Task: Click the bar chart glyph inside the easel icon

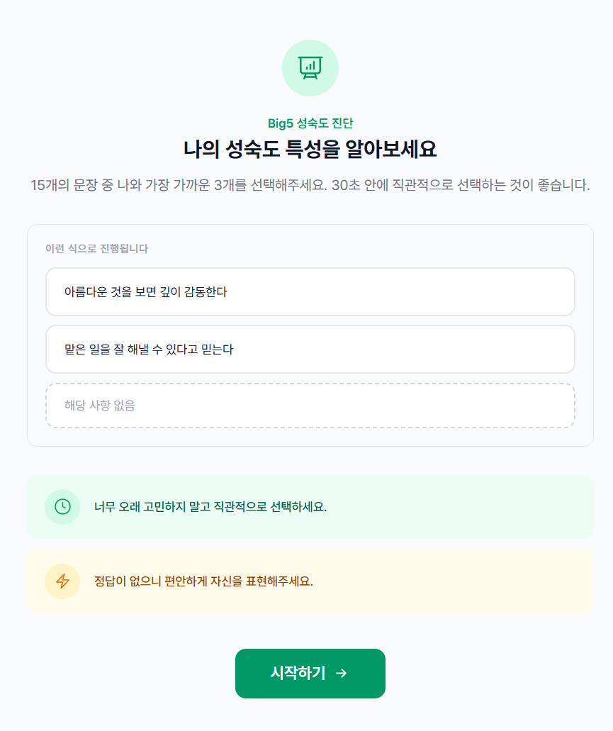Action: [x=310, y=65]
